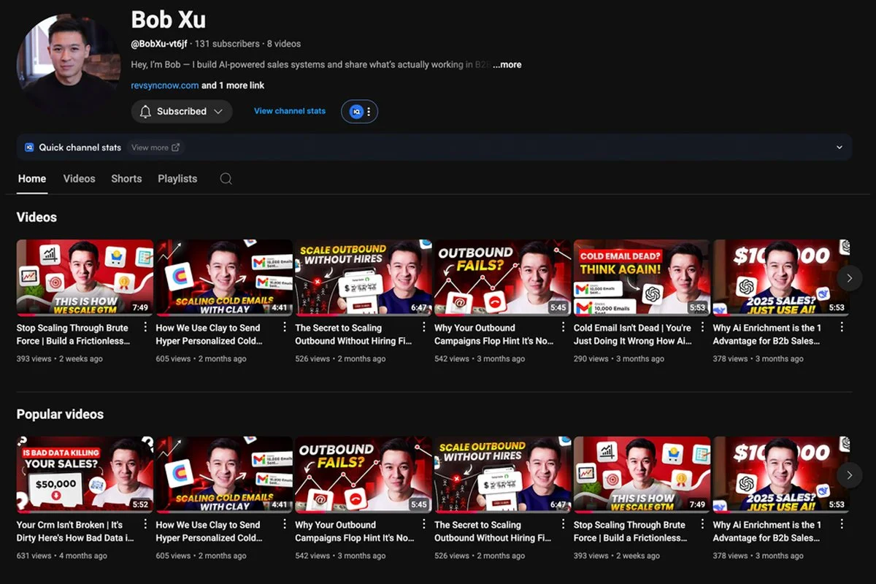Open the View channel stats link

tap(289, 111)
